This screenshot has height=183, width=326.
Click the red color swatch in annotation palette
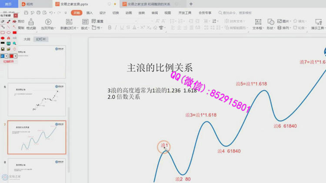click(12, 56)
